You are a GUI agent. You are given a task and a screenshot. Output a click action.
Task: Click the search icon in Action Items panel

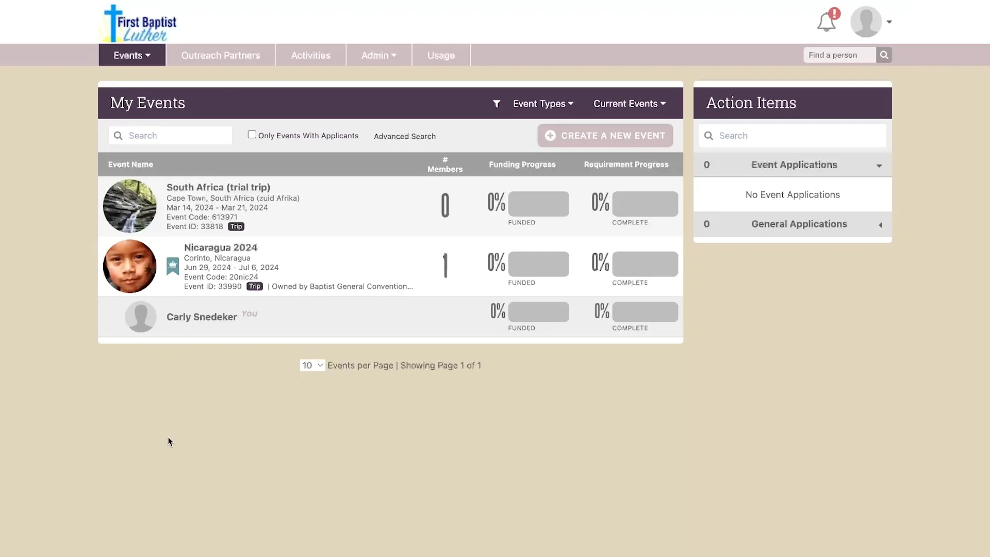point(709,136)
